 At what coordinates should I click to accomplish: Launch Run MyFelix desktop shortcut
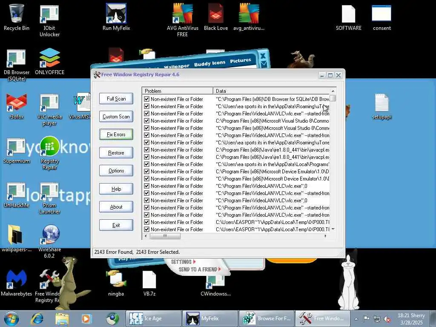click(116, 17)
